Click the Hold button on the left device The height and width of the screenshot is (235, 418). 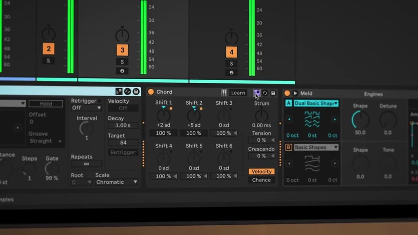(46, 104)
